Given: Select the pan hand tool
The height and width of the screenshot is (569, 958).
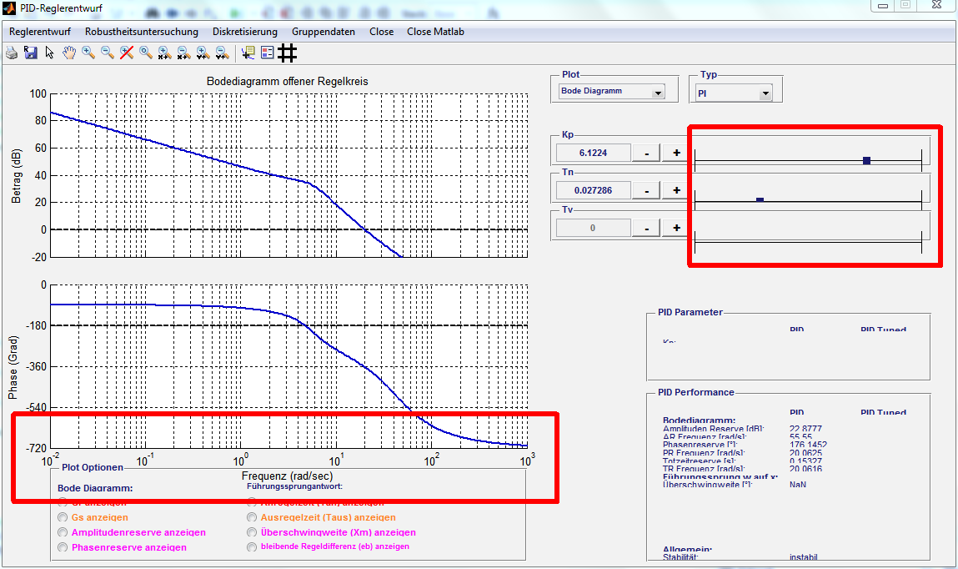Looking at the screenshot, I should (x=69, y=53).
